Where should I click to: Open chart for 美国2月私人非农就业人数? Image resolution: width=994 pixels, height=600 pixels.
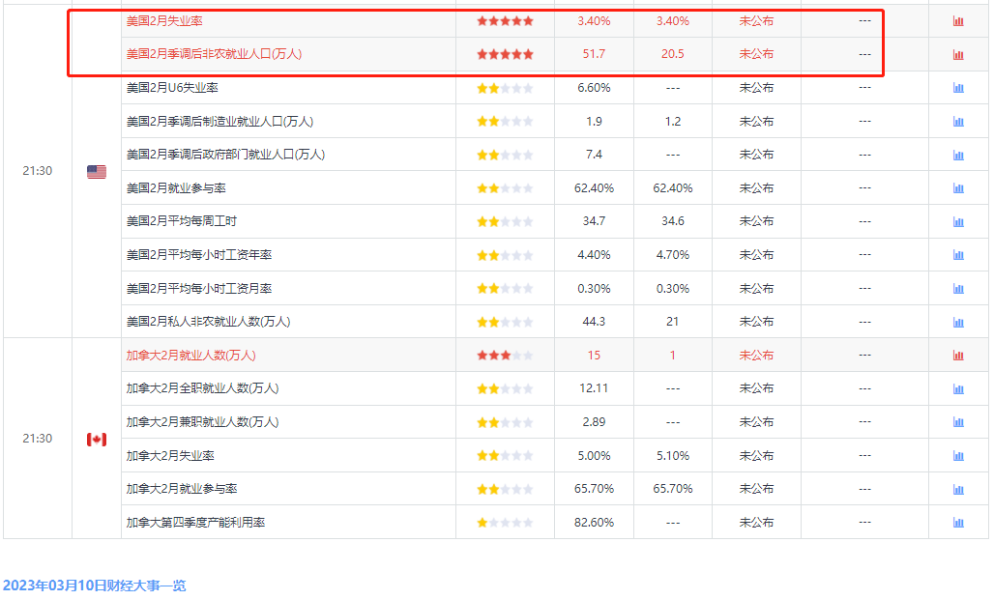958,322
